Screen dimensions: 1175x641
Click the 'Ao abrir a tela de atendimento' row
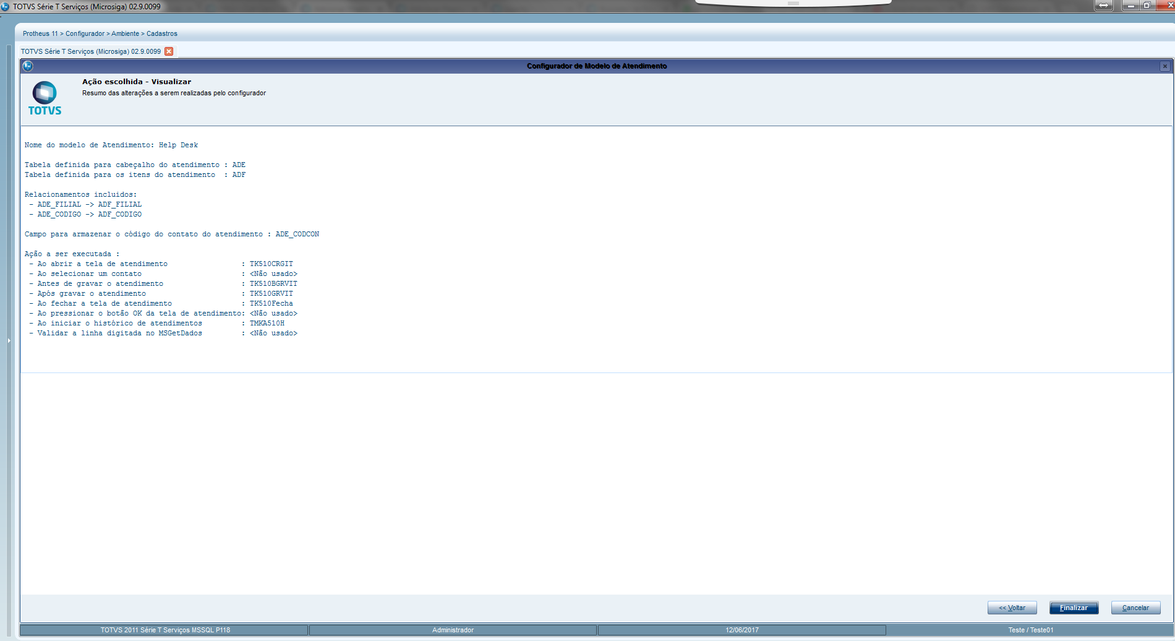coord(161,264)
